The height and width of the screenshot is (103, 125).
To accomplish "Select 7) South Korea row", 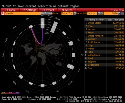I will click(x=104, y=42).
